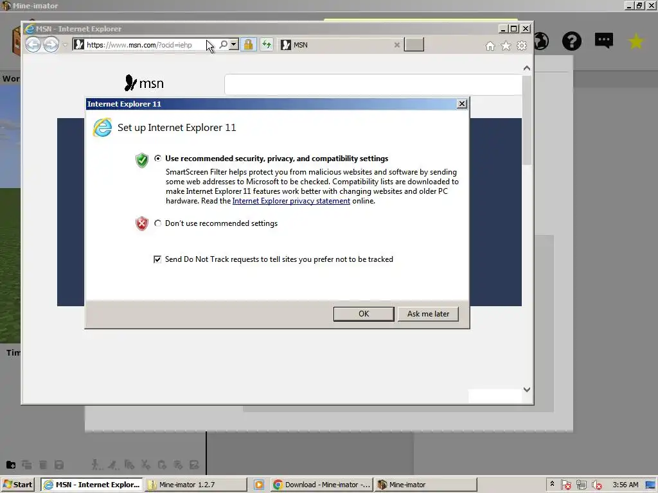
Task: Click Mine-imator help question mark icon
Action: [571, 41]
